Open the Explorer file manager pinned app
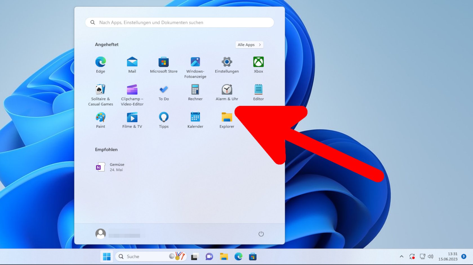 click(227, 120)
